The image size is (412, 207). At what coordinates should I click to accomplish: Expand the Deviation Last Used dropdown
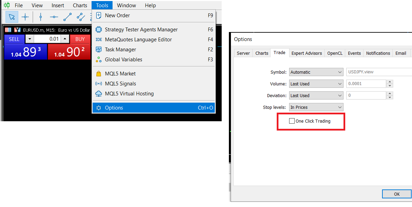pos(316,95)
